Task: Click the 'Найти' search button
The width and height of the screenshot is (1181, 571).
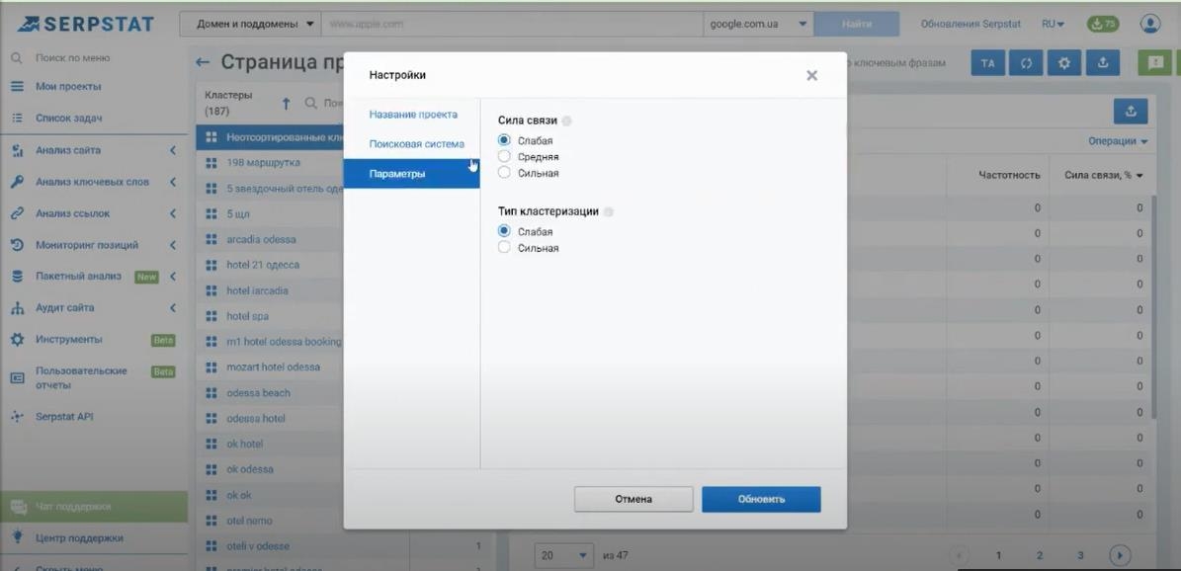Action: pos(857,24)
